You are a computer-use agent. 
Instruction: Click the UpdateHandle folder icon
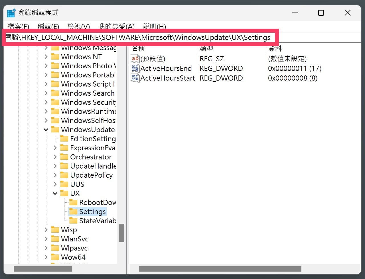(x=64, y=166)
